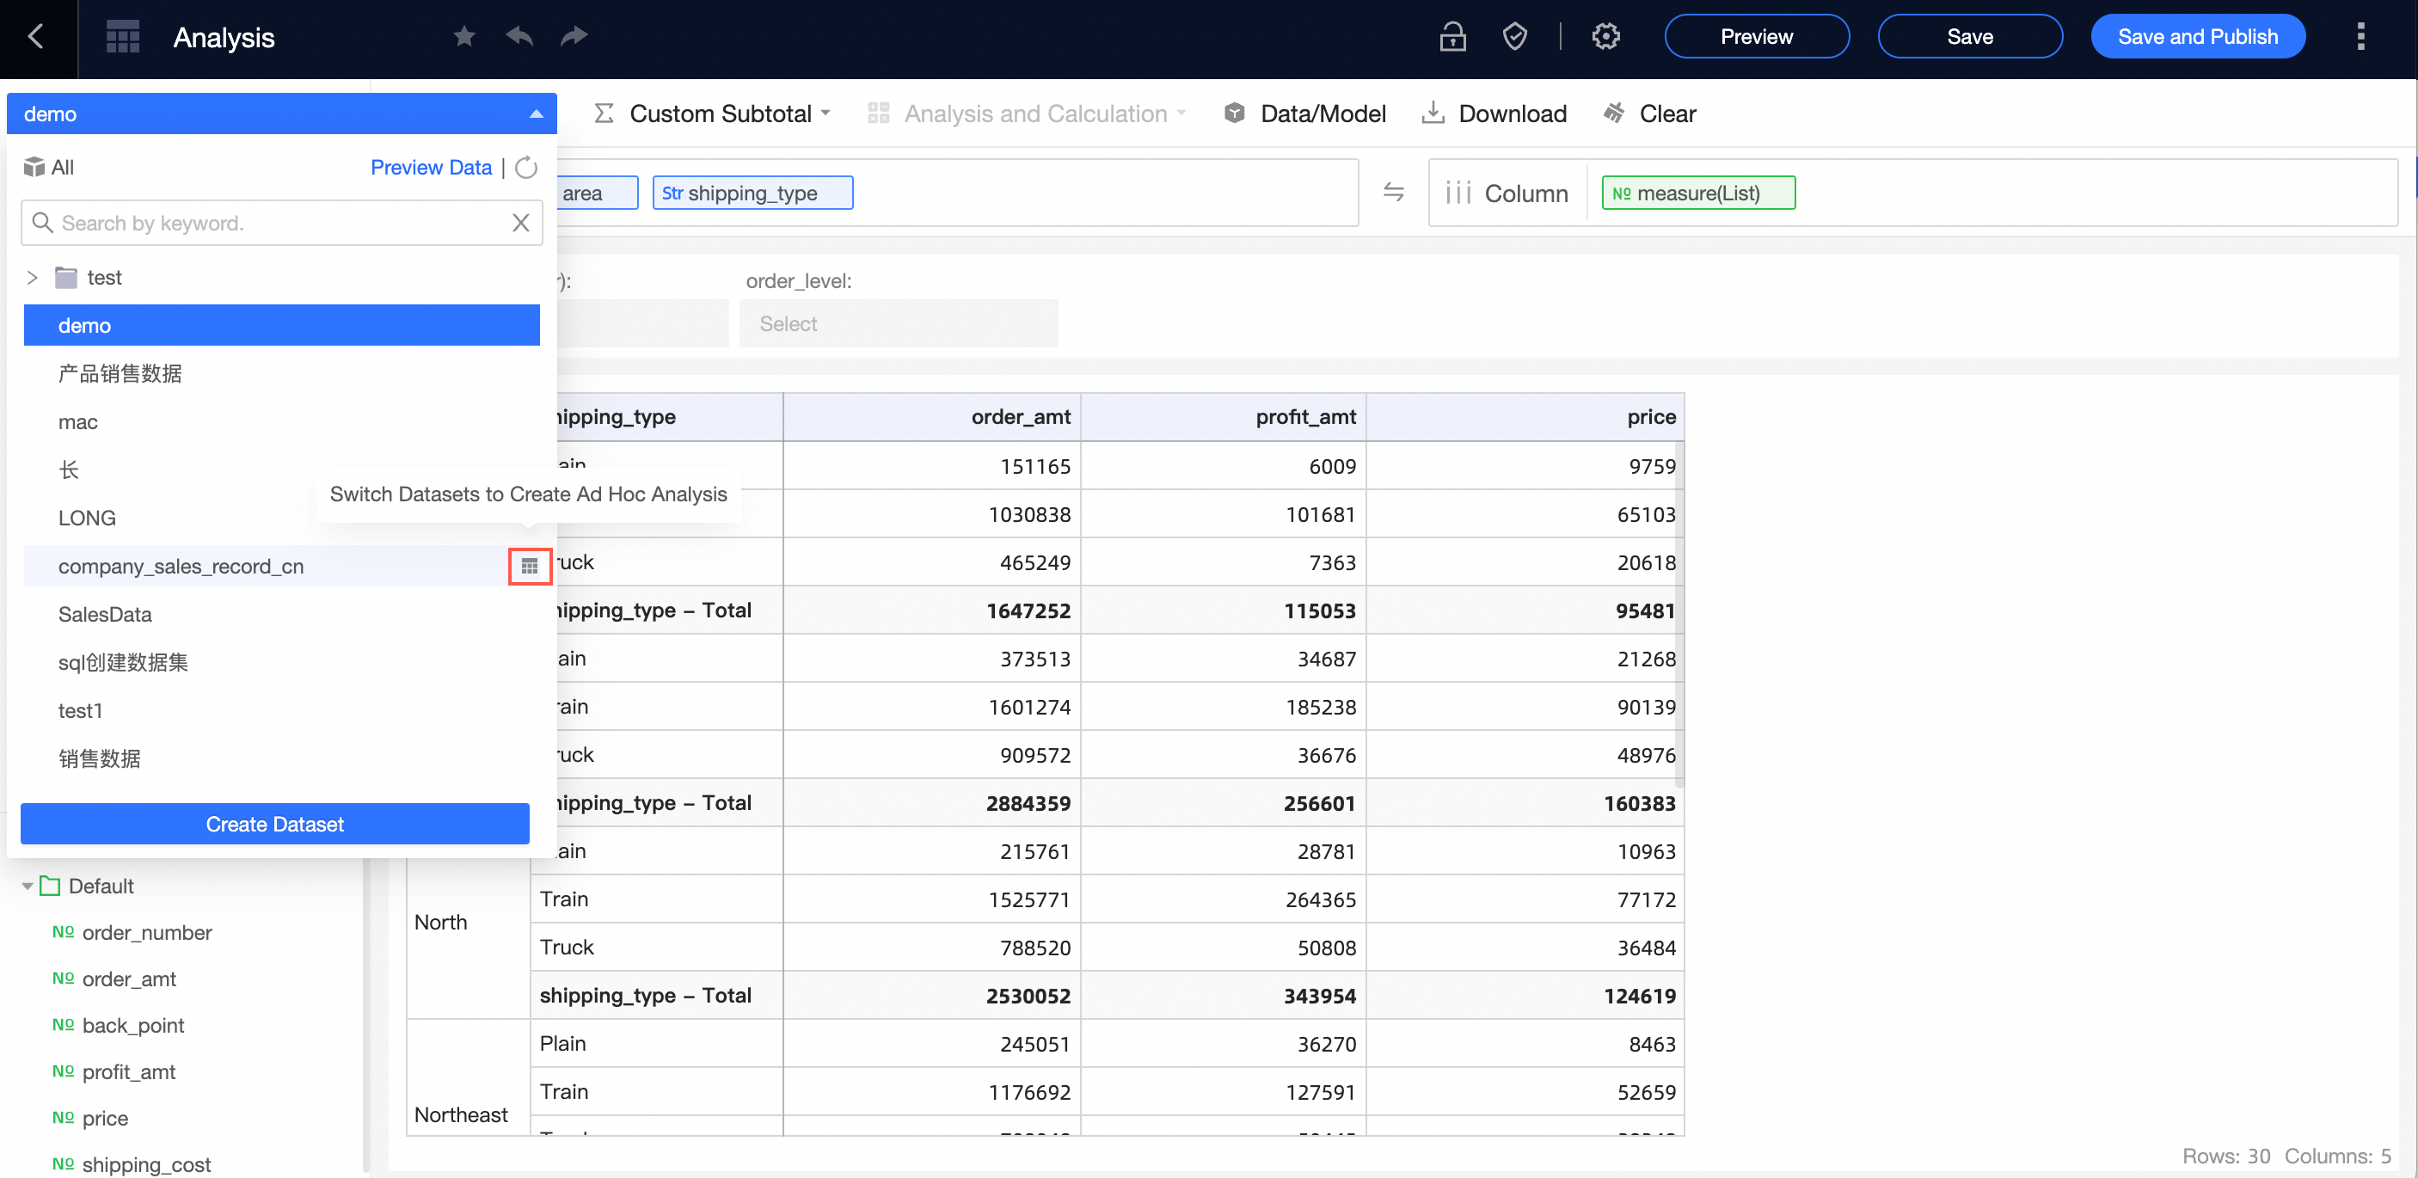Clear the keyword search using the X icon
The width and height of the screenshot is (2418, 1178).
[x=521, y=223]
